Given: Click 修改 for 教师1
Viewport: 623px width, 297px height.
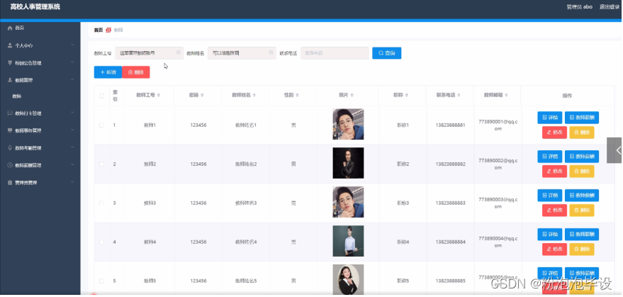Looking at the screenshot, I should tap(555, 133).
